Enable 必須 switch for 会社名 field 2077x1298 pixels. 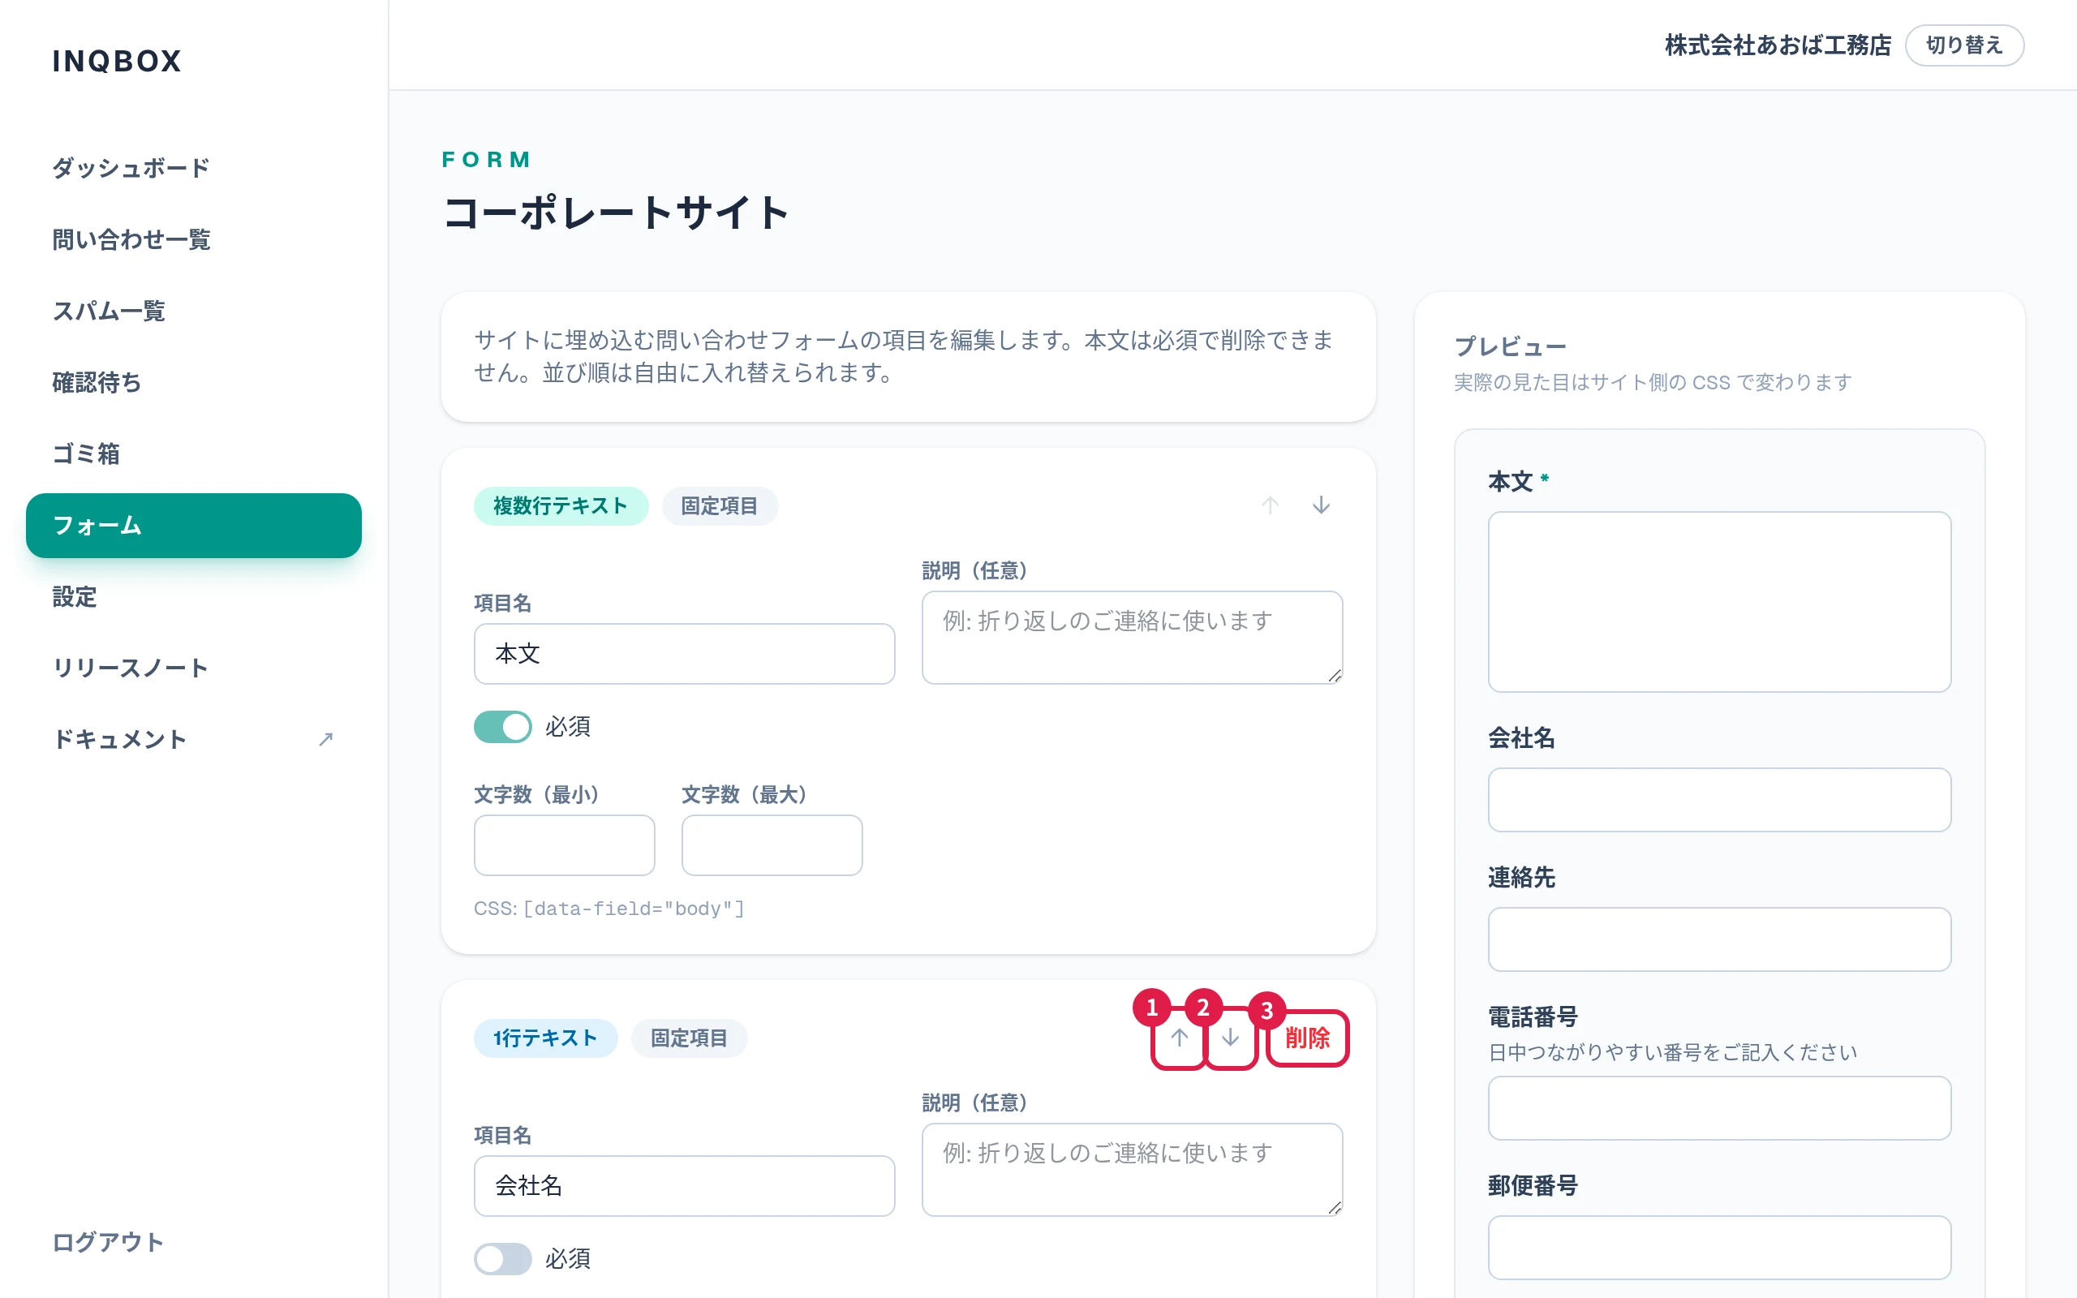click(x=503, y=1259)
